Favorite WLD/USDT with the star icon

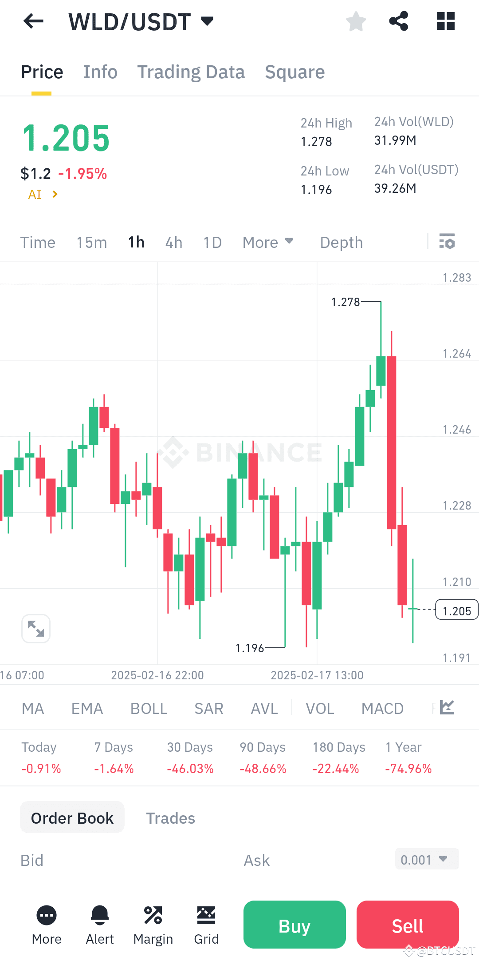tap(356, 21)
